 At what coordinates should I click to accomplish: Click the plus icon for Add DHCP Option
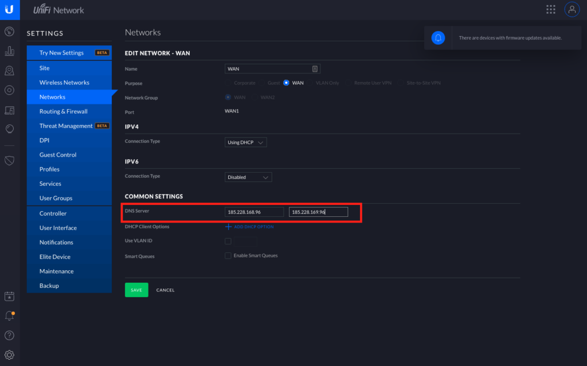coord(228,227)
